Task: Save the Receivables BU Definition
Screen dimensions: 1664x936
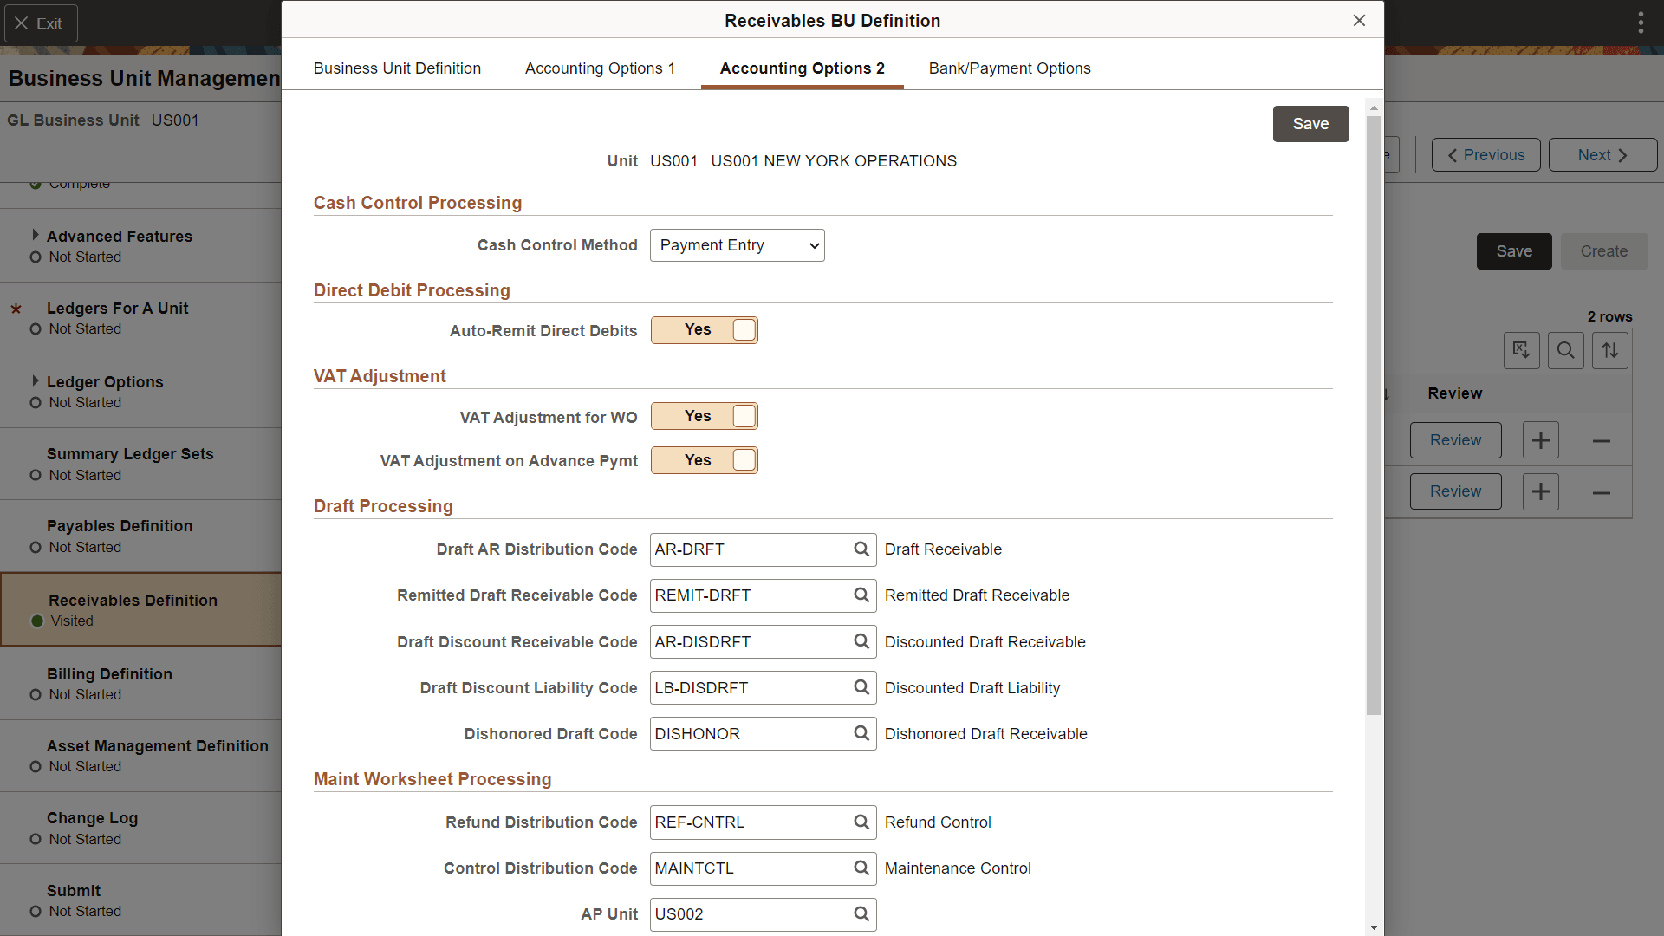Action: 1310,124
